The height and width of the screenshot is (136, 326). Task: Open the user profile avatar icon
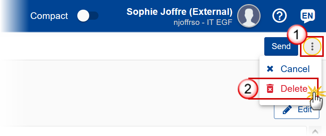click(x=249, y=16)
